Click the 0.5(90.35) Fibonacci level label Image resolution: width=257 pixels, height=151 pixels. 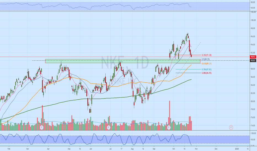[x=205, y=59]
